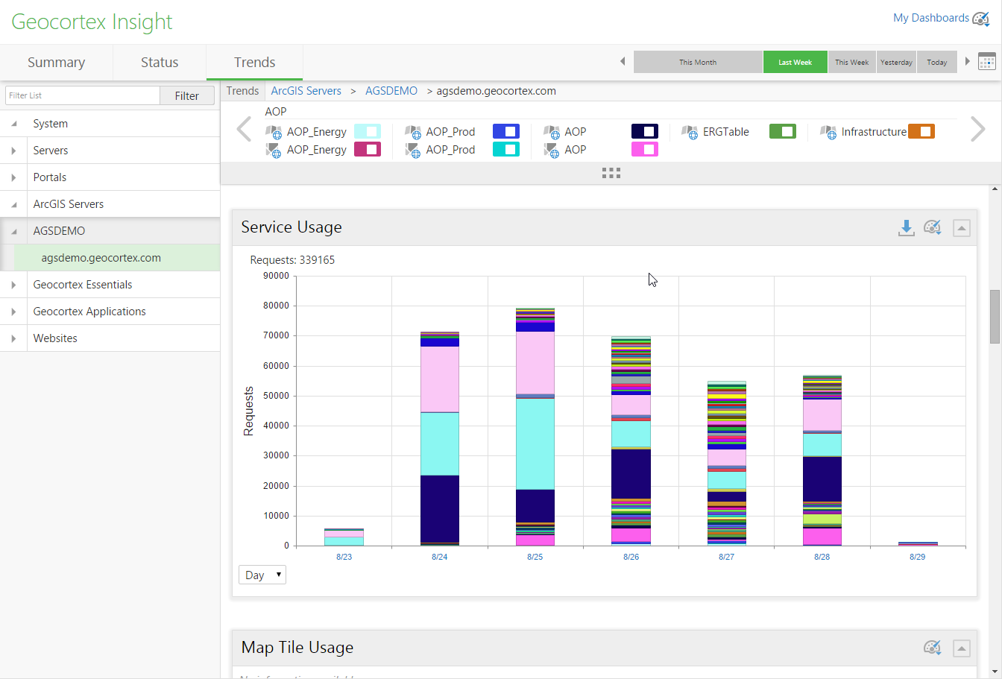Click the page vertical scrollbar thumb
This screenshot has height=679, width=1002.
995,317
